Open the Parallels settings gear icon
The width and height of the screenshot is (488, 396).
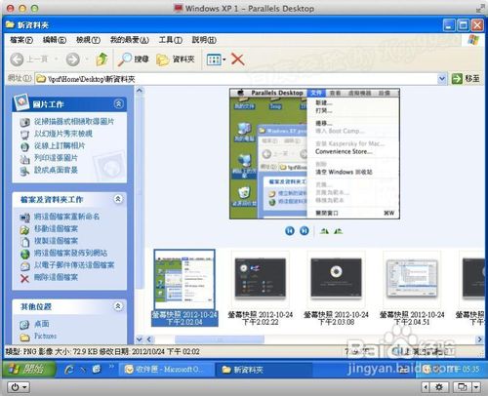pos(439,387)
